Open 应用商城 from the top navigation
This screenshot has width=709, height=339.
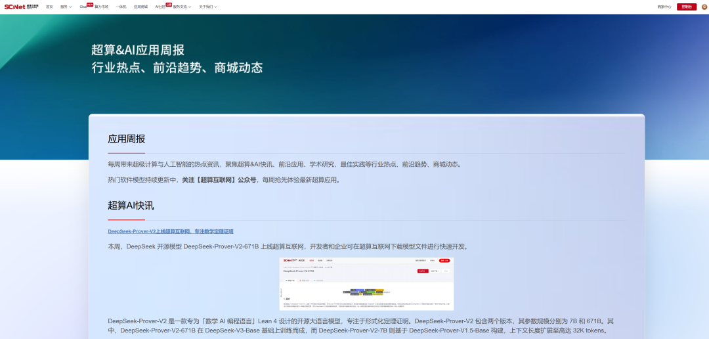[140, 7]
